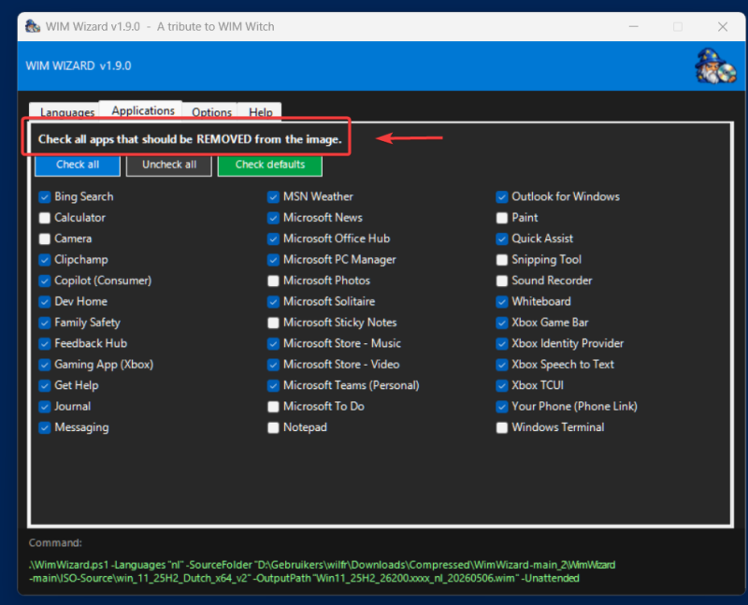
Task: Uncheck Family Safety
Action: (x=44, y=323)
